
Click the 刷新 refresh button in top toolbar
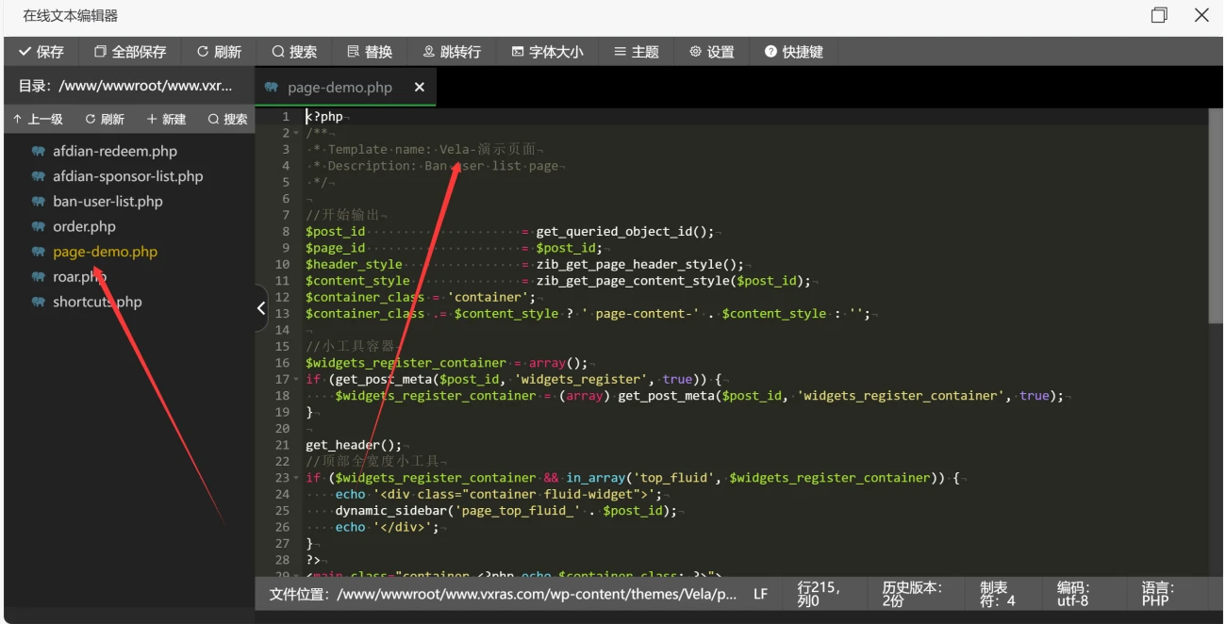tap(219, 52)
